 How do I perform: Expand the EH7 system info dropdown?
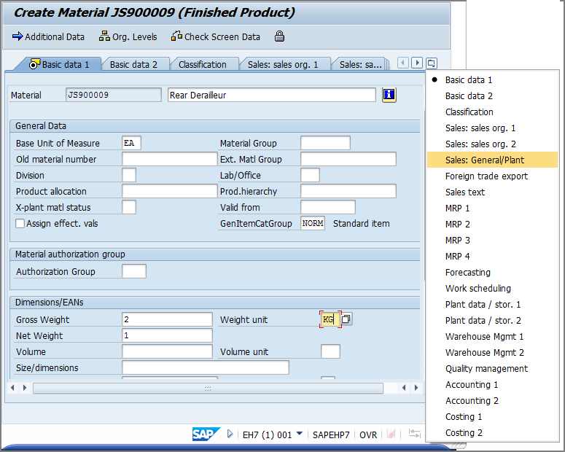299,435
